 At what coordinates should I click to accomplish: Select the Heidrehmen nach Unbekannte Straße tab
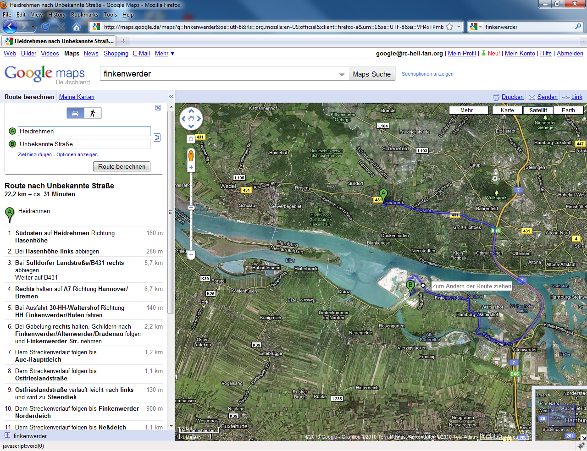coord(59,41)
